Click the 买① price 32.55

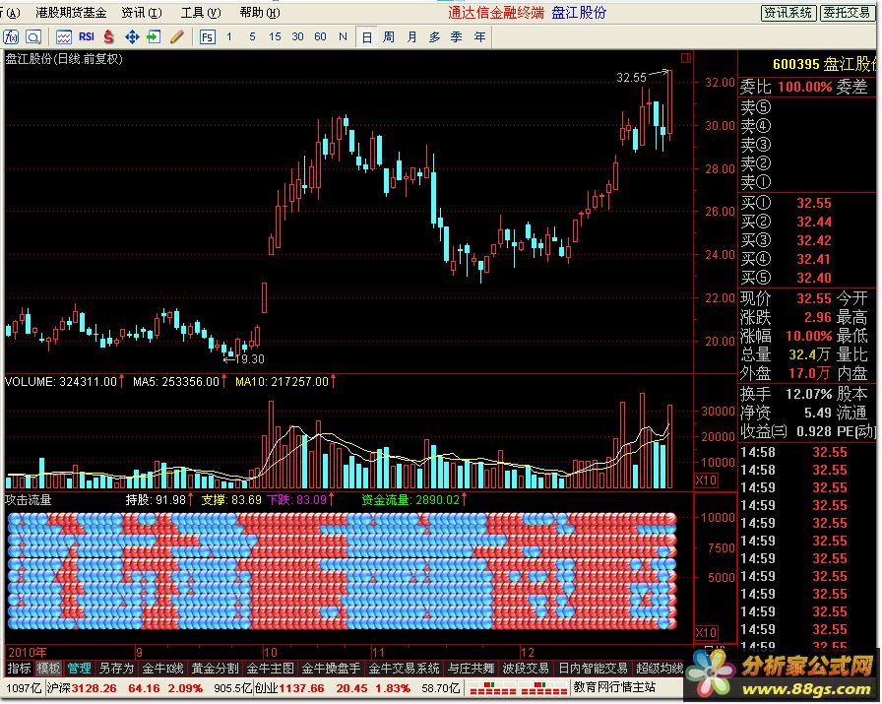coord(814,203)
